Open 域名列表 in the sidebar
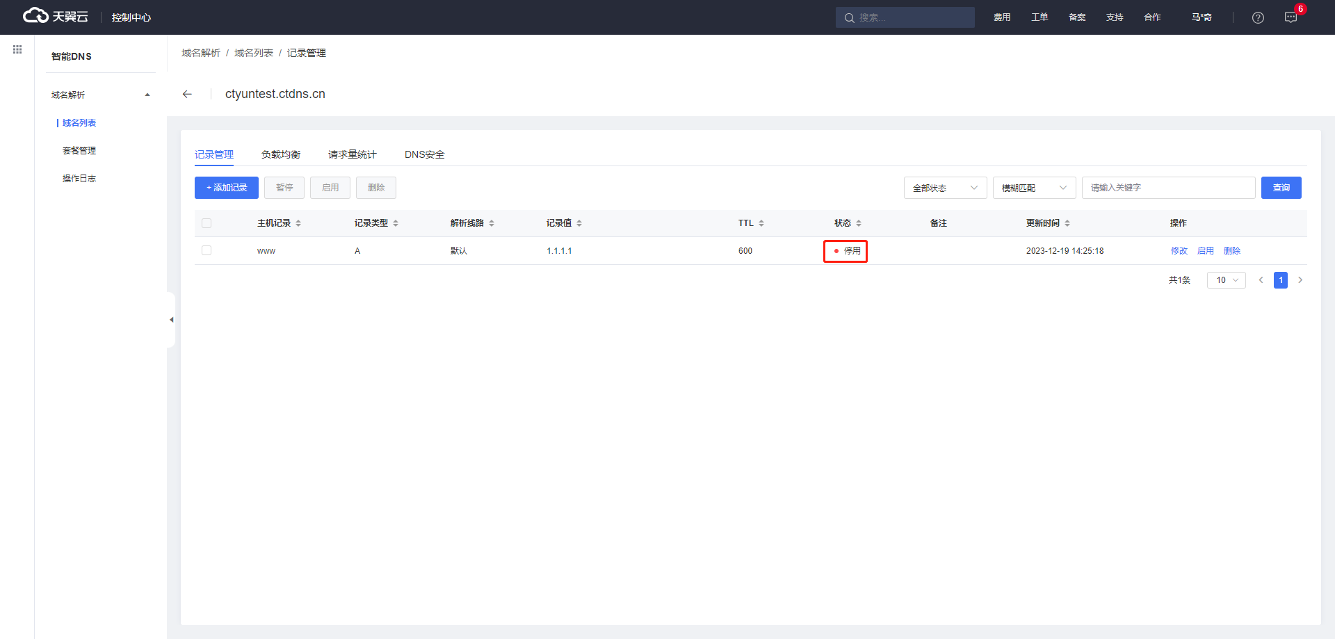This screenshot has width=1335, height=639. coord(79,122)
